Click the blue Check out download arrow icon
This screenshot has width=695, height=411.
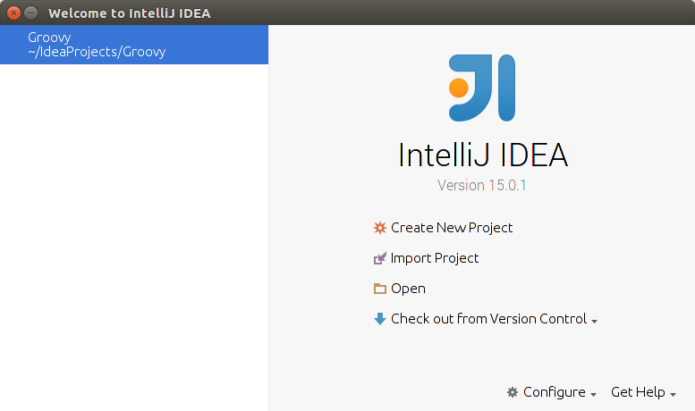click(x=380, y=319)
